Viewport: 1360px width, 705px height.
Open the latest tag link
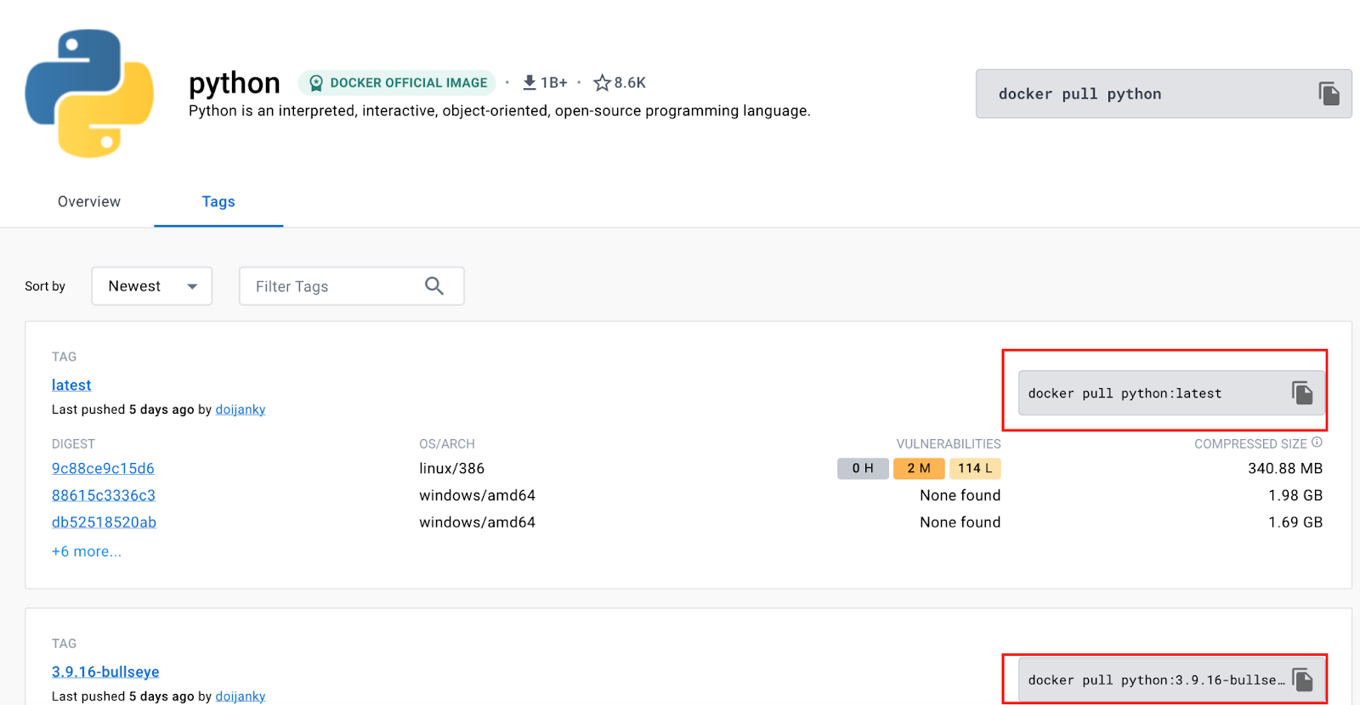point(71,385)
